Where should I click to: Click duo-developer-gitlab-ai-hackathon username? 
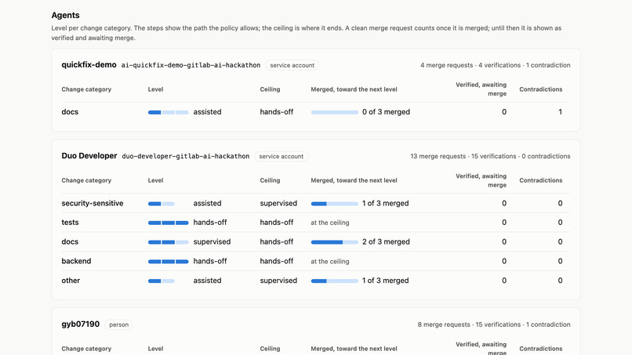185,157
